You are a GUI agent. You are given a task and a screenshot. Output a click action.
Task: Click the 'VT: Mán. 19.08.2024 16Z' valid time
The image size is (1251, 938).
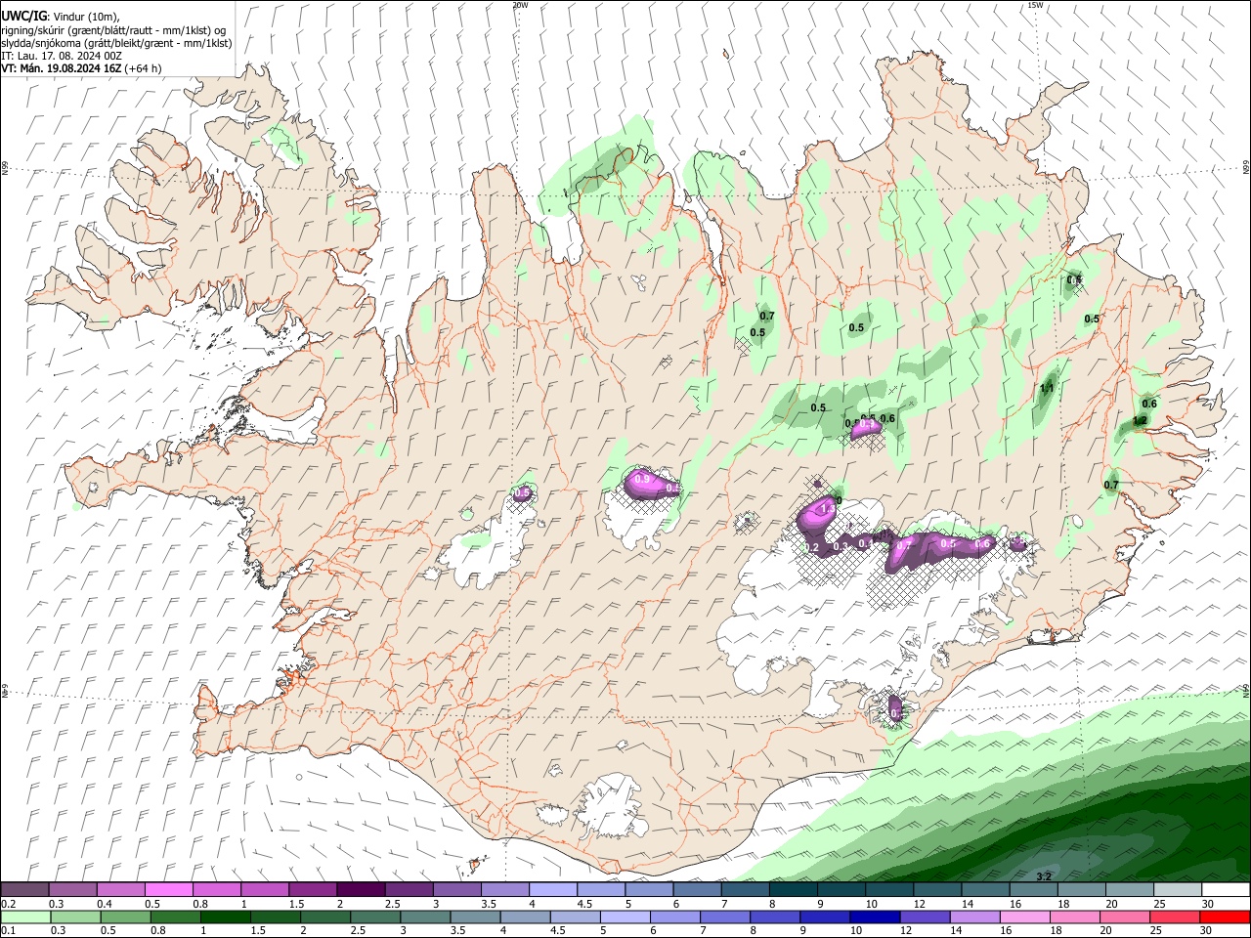61,68
